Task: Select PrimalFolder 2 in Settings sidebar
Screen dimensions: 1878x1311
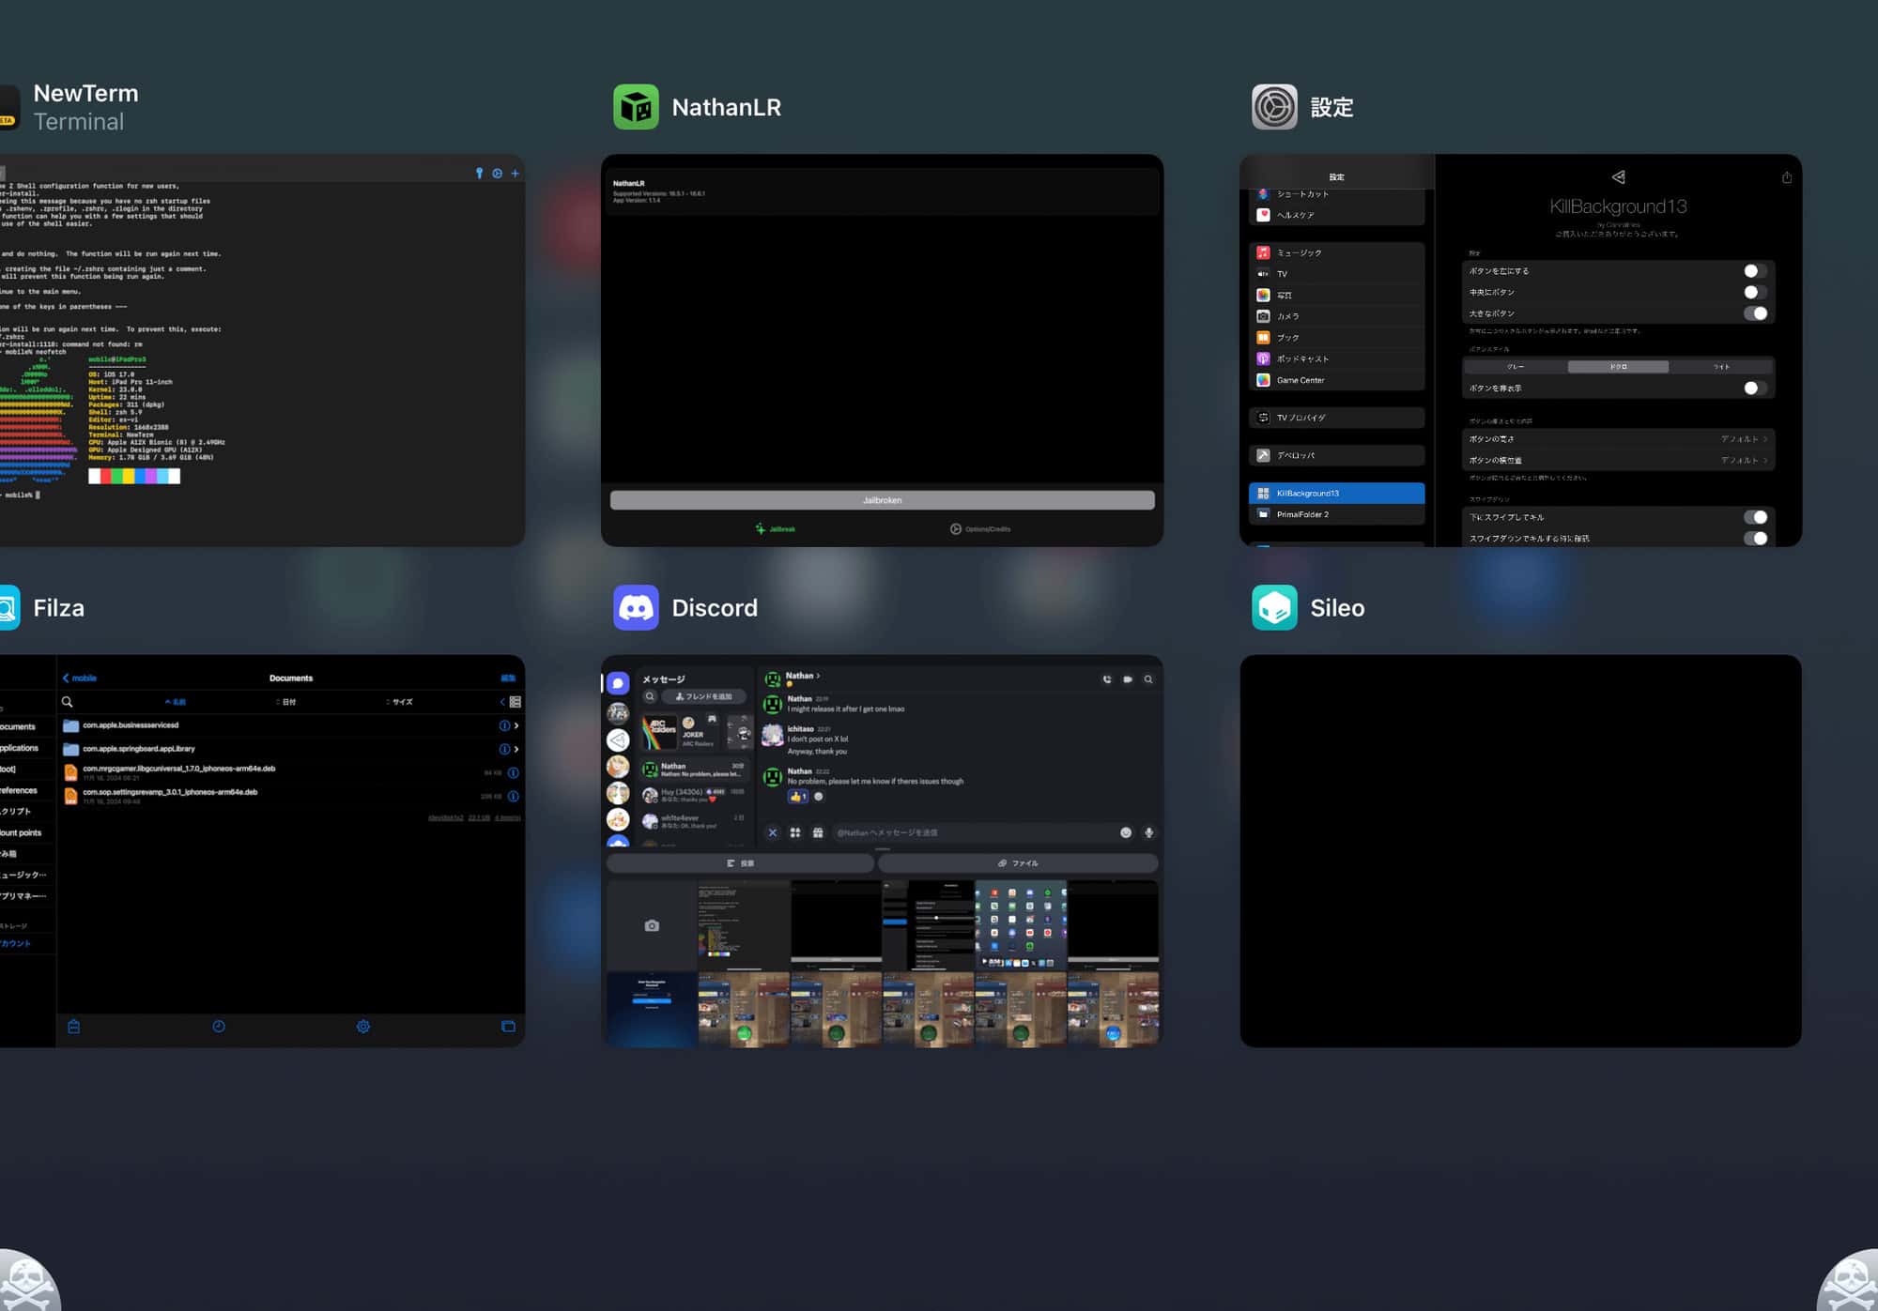Action: (1336, 514)
